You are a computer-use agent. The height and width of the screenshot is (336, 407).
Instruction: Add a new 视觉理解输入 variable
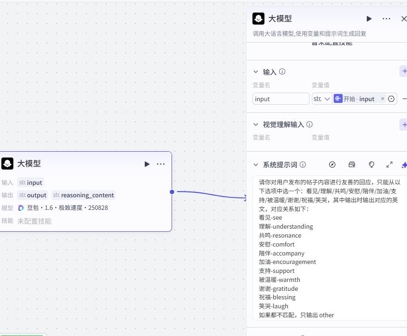tap(404, 124)
